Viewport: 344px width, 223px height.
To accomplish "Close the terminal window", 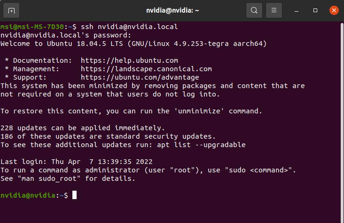I will point(334,10).
